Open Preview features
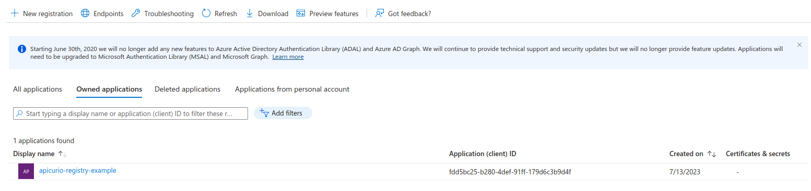 [327, 14]
